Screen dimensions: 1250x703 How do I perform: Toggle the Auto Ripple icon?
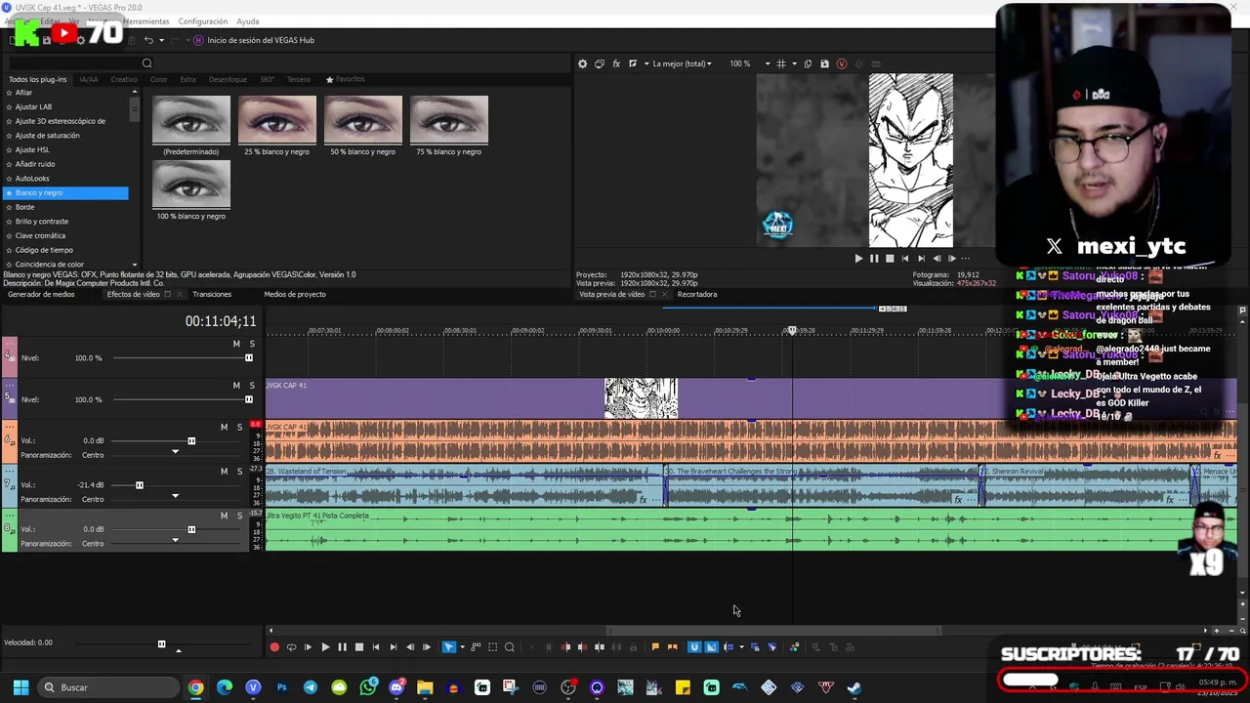tap(729, 647)
